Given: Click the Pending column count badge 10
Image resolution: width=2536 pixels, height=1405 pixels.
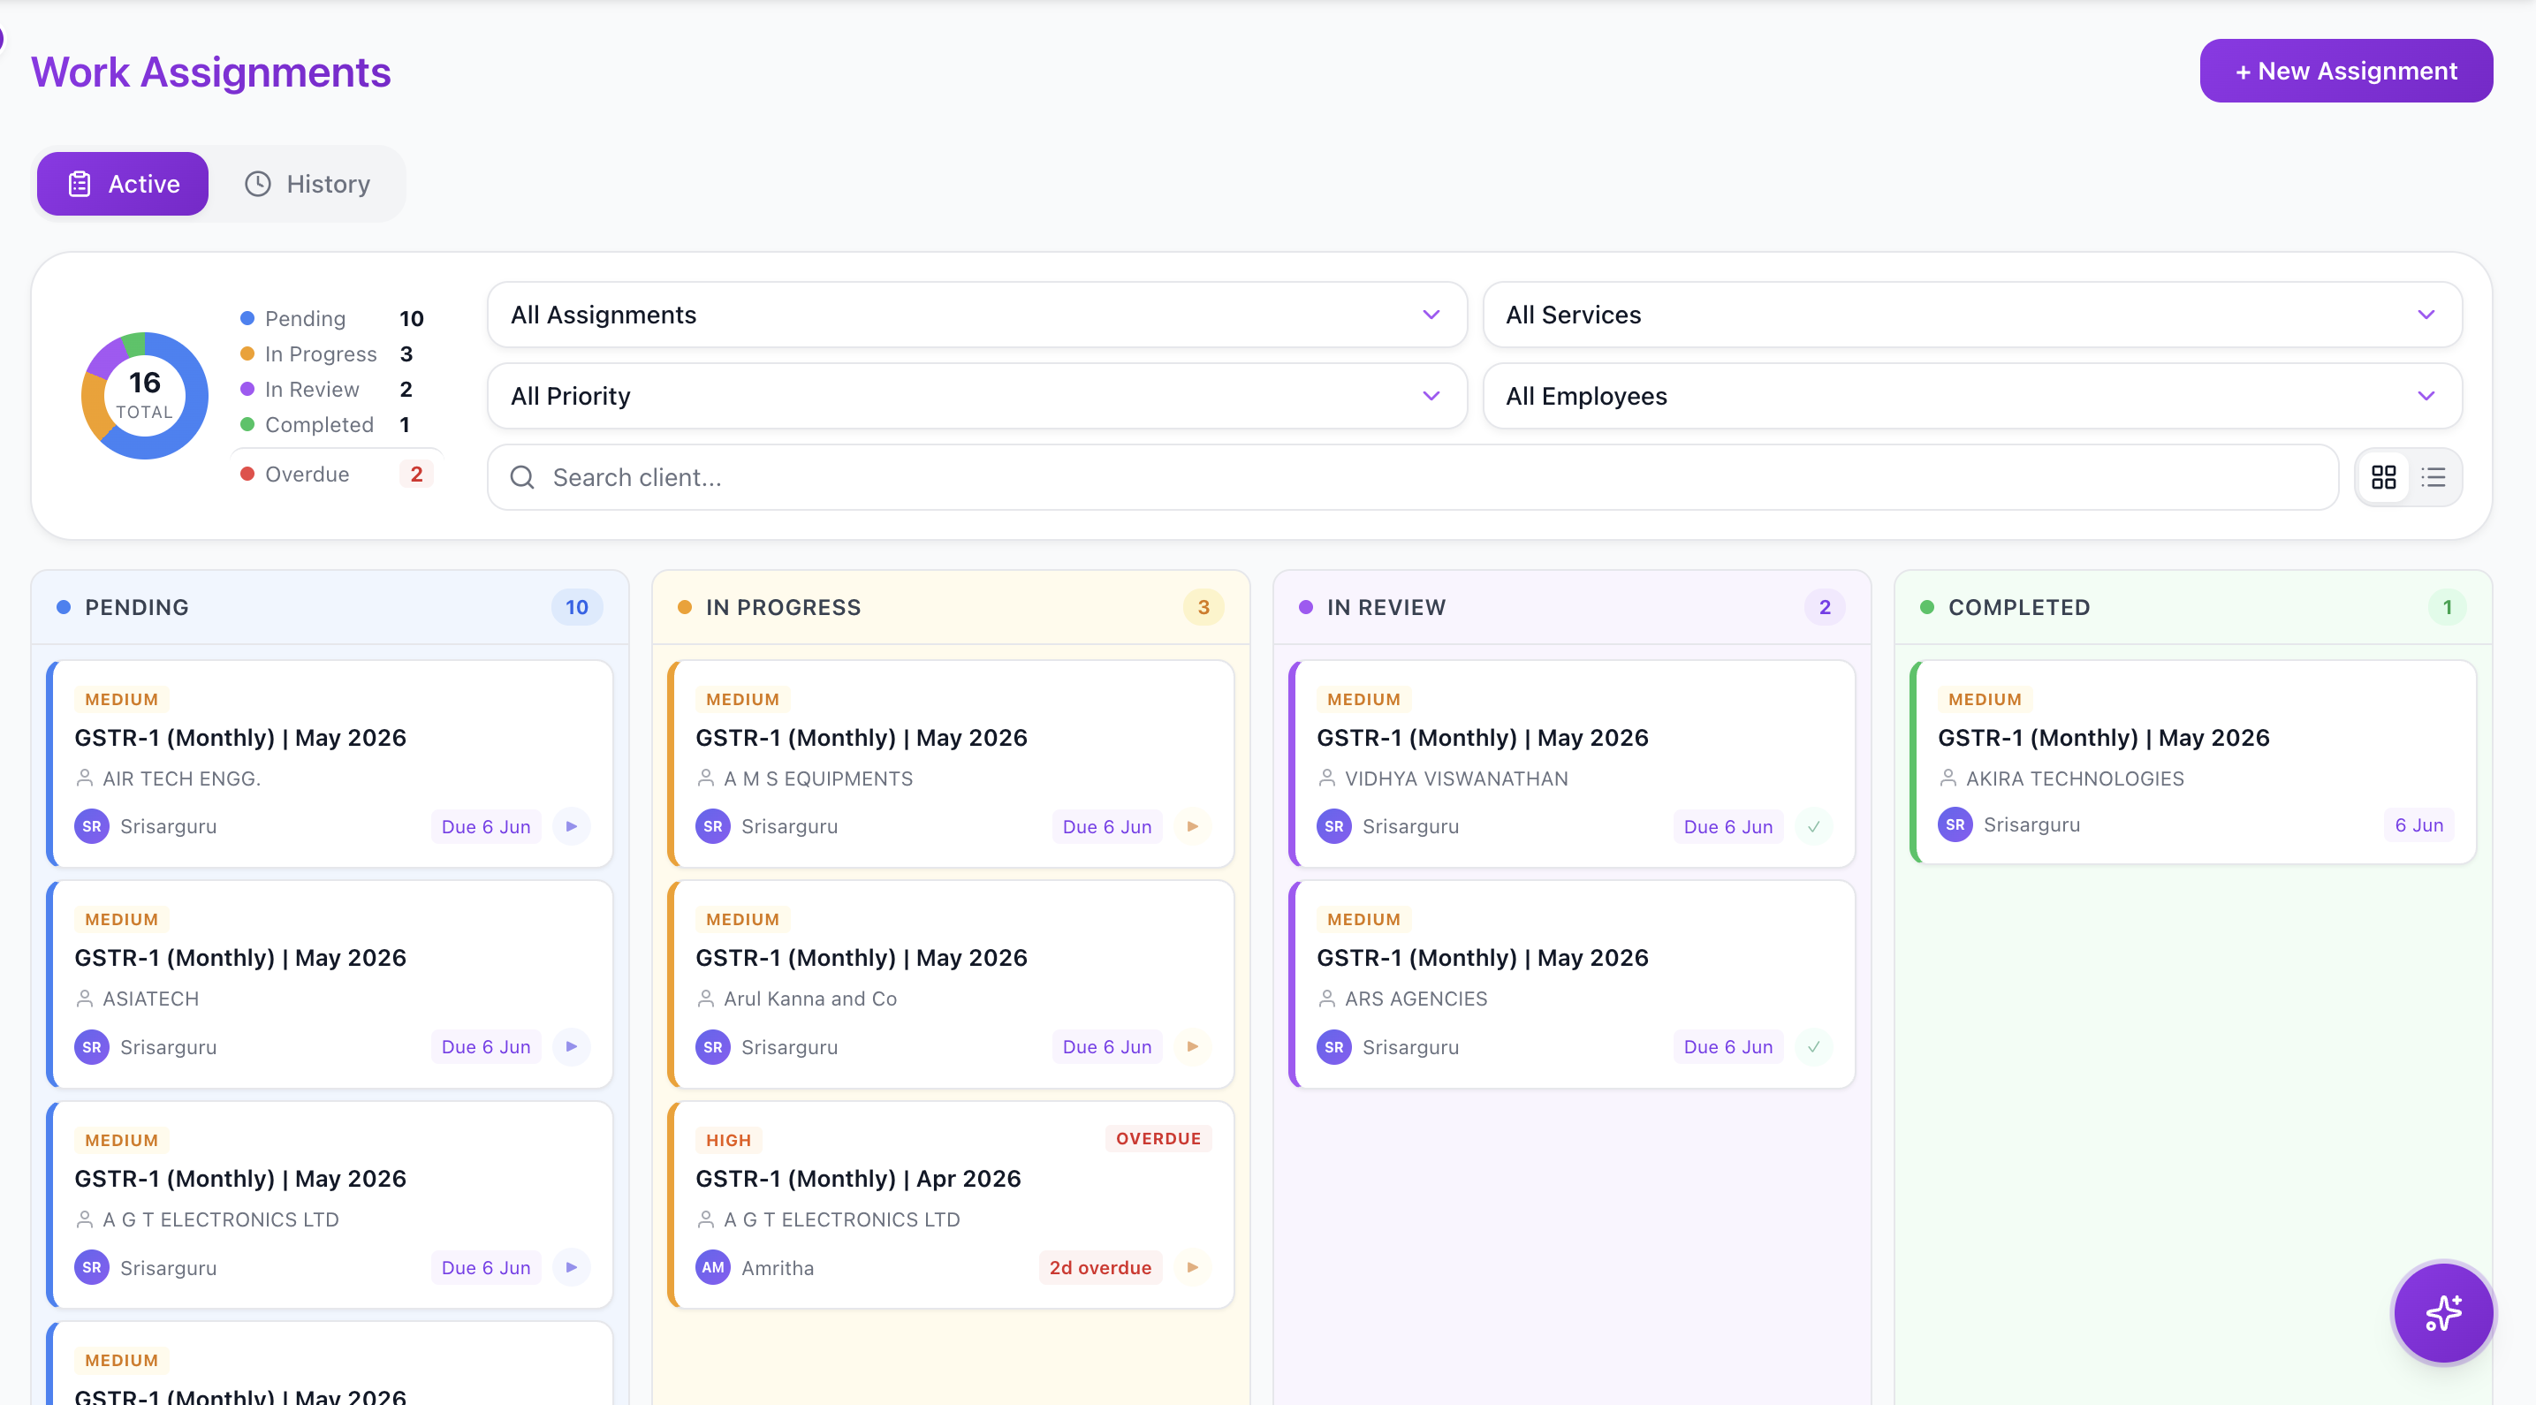Looking at the screenshot, I should (577, 607).
